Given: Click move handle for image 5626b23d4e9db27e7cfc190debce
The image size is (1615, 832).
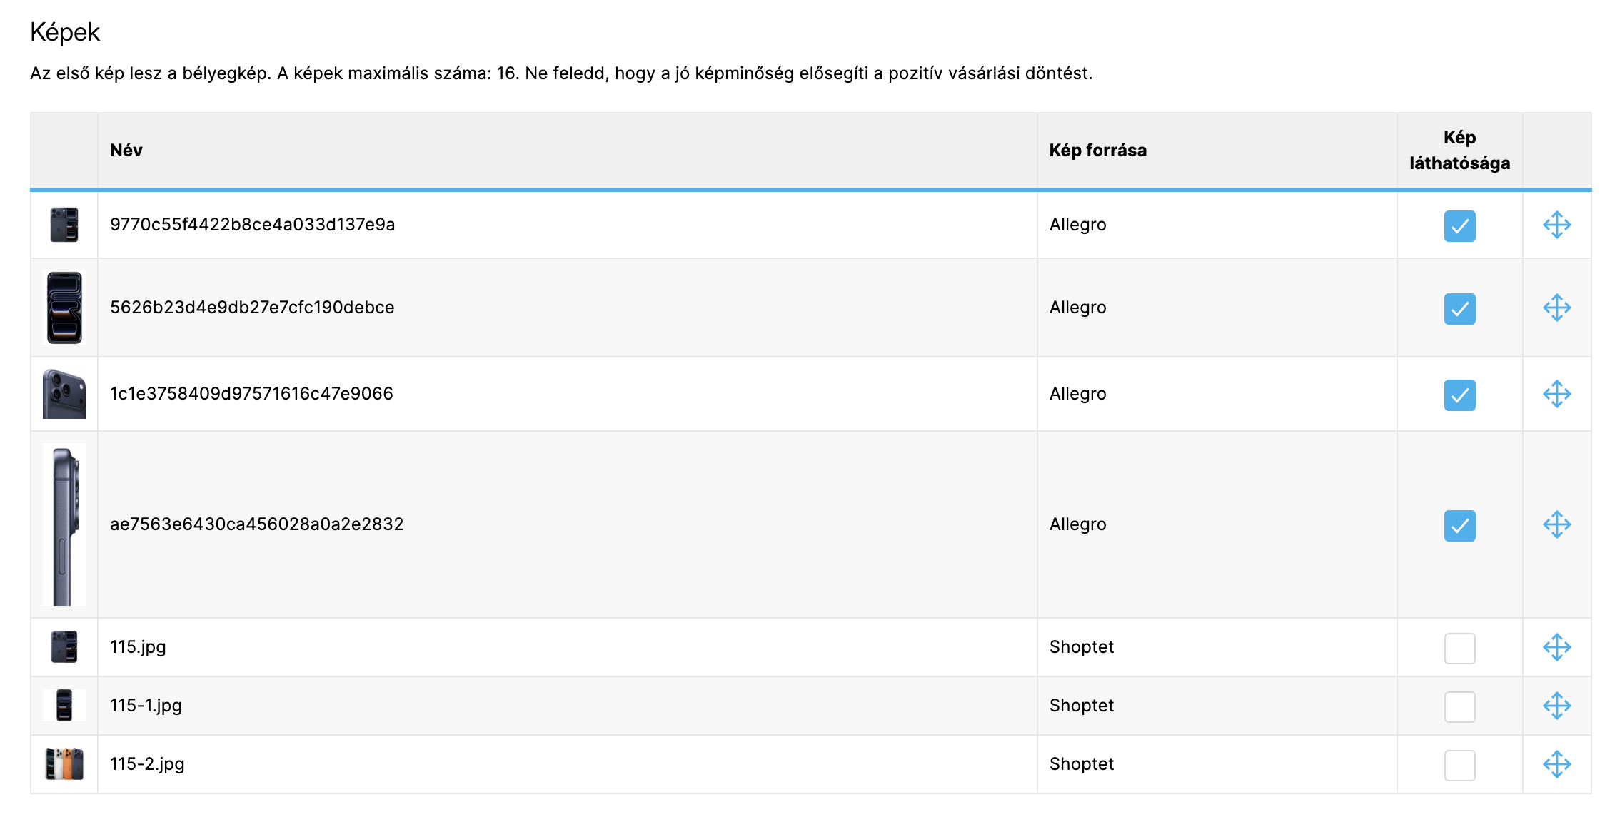Looking at the screenshot, I should 1556,308.
